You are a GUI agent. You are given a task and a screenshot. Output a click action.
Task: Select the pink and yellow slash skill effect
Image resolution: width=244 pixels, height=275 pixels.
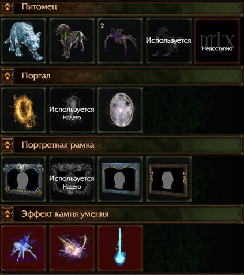coord(72,248)
